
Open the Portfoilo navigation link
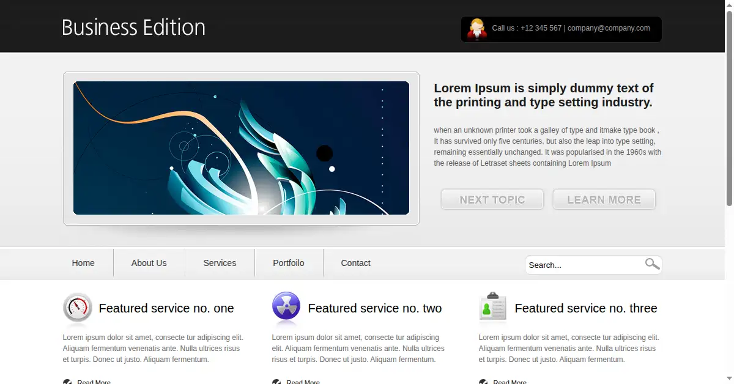pos(289,263)
